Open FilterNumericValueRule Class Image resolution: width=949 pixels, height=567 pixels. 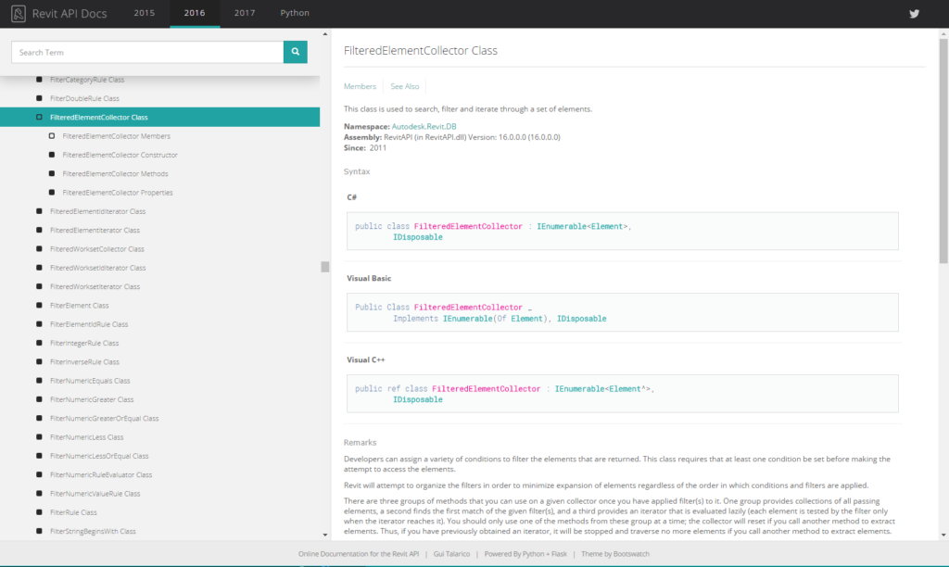[95, 493]
